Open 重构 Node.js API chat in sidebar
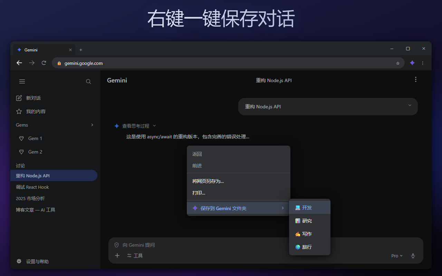Viewport: 442px width, 276px height. tap(54, 176)
